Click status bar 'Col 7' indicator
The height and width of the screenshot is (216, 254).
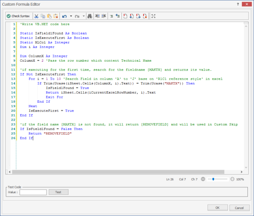[x=182, y=179]
